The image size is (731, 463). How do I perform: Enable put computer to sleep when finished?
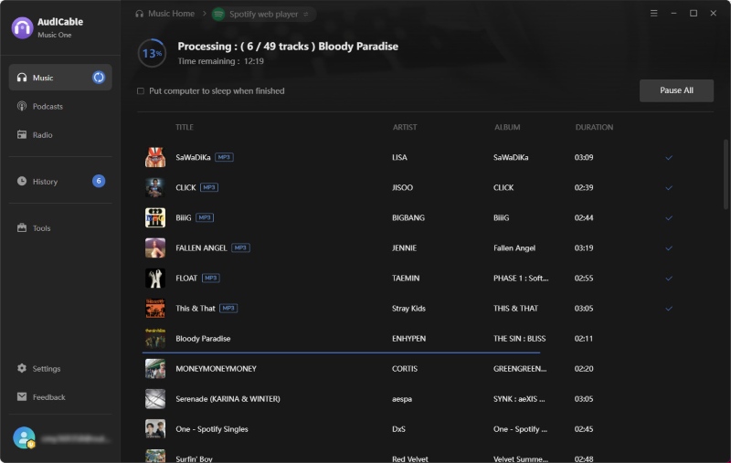[141, 90]
